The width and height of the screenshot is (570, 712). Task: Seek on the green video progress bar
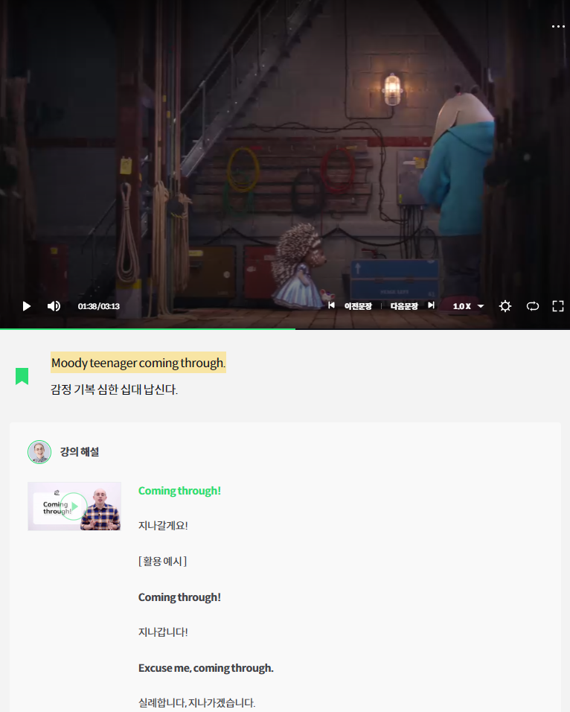[147, 328]
